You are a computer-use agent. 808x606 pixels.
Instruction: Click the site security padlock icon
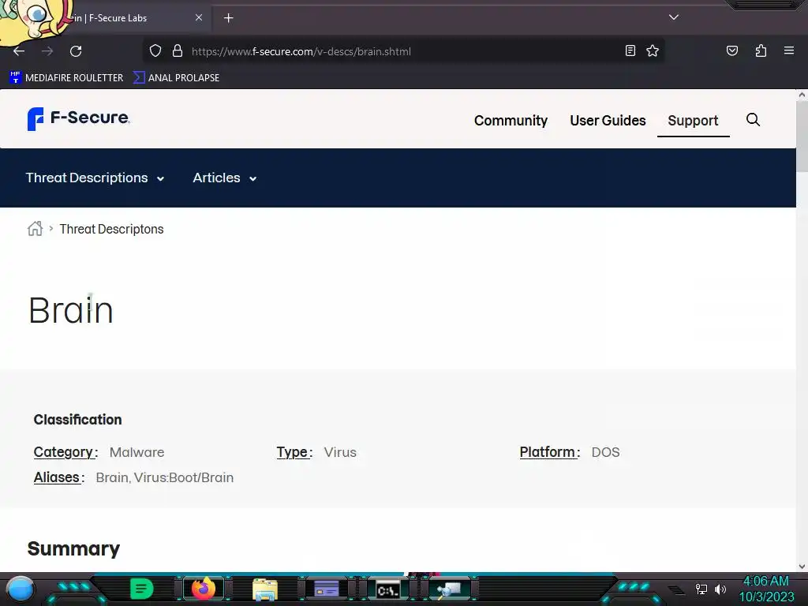click(178, 51)
